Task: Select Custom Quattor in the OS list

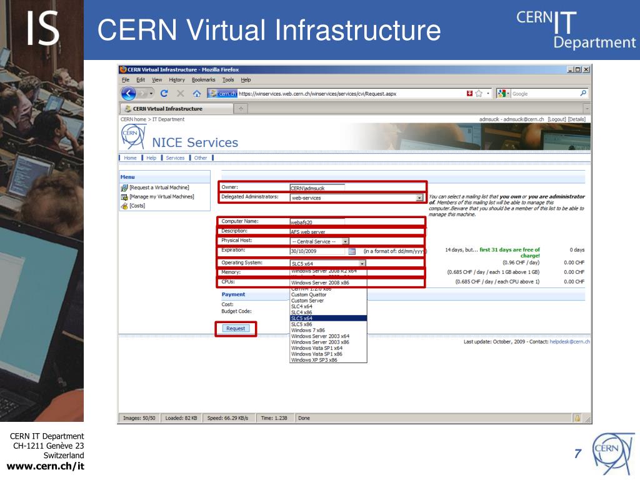Action: click(x=309, y=295)
